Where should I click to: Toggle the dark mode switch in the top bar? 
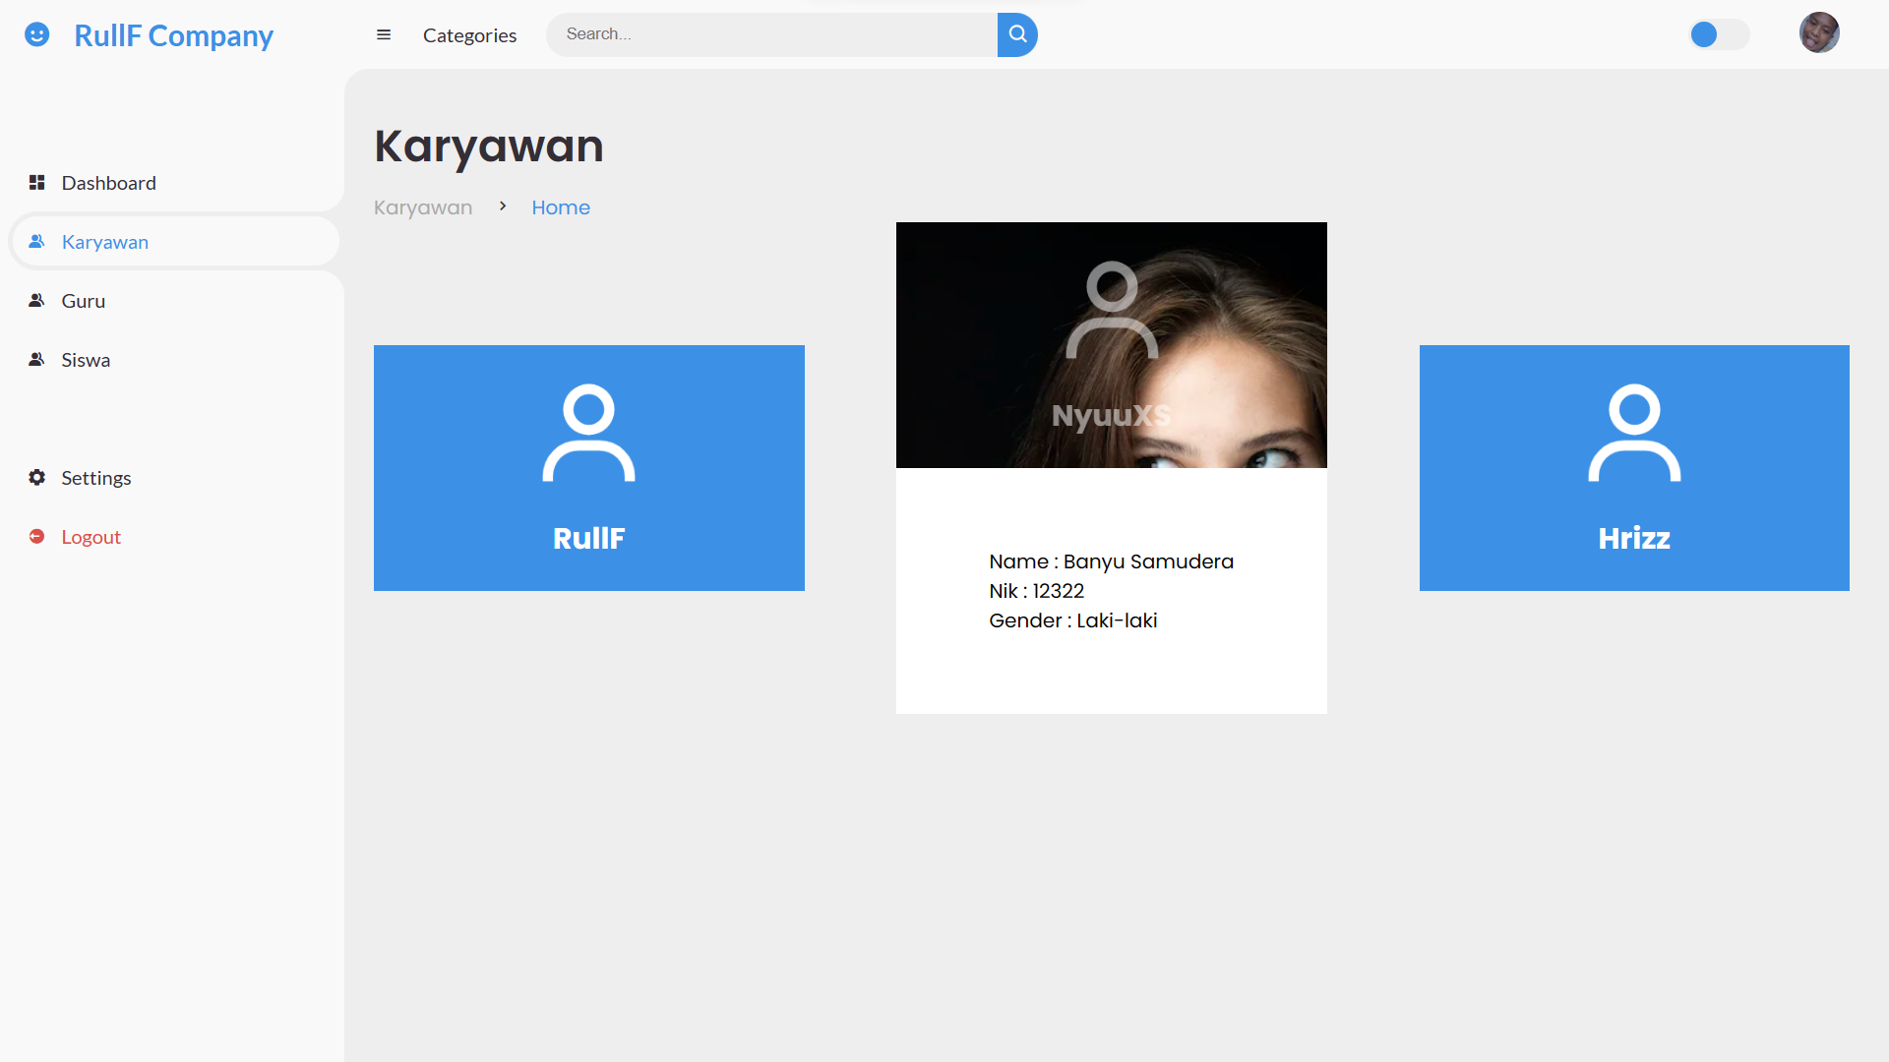point(1718,34)
